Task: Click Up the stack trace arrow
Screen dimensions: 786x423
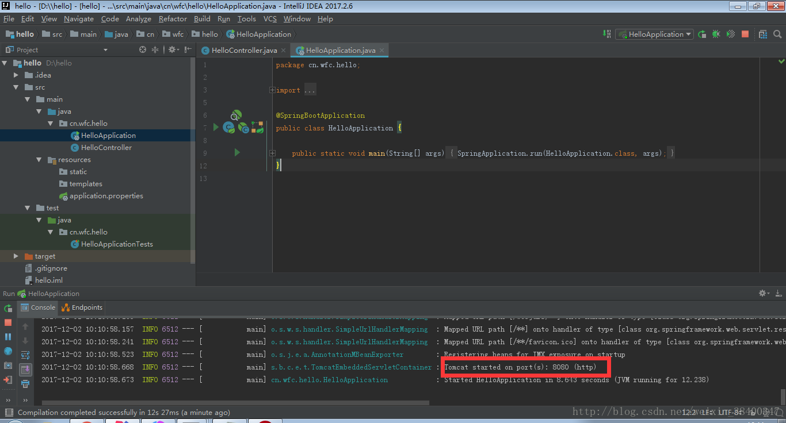Action: 25,326
